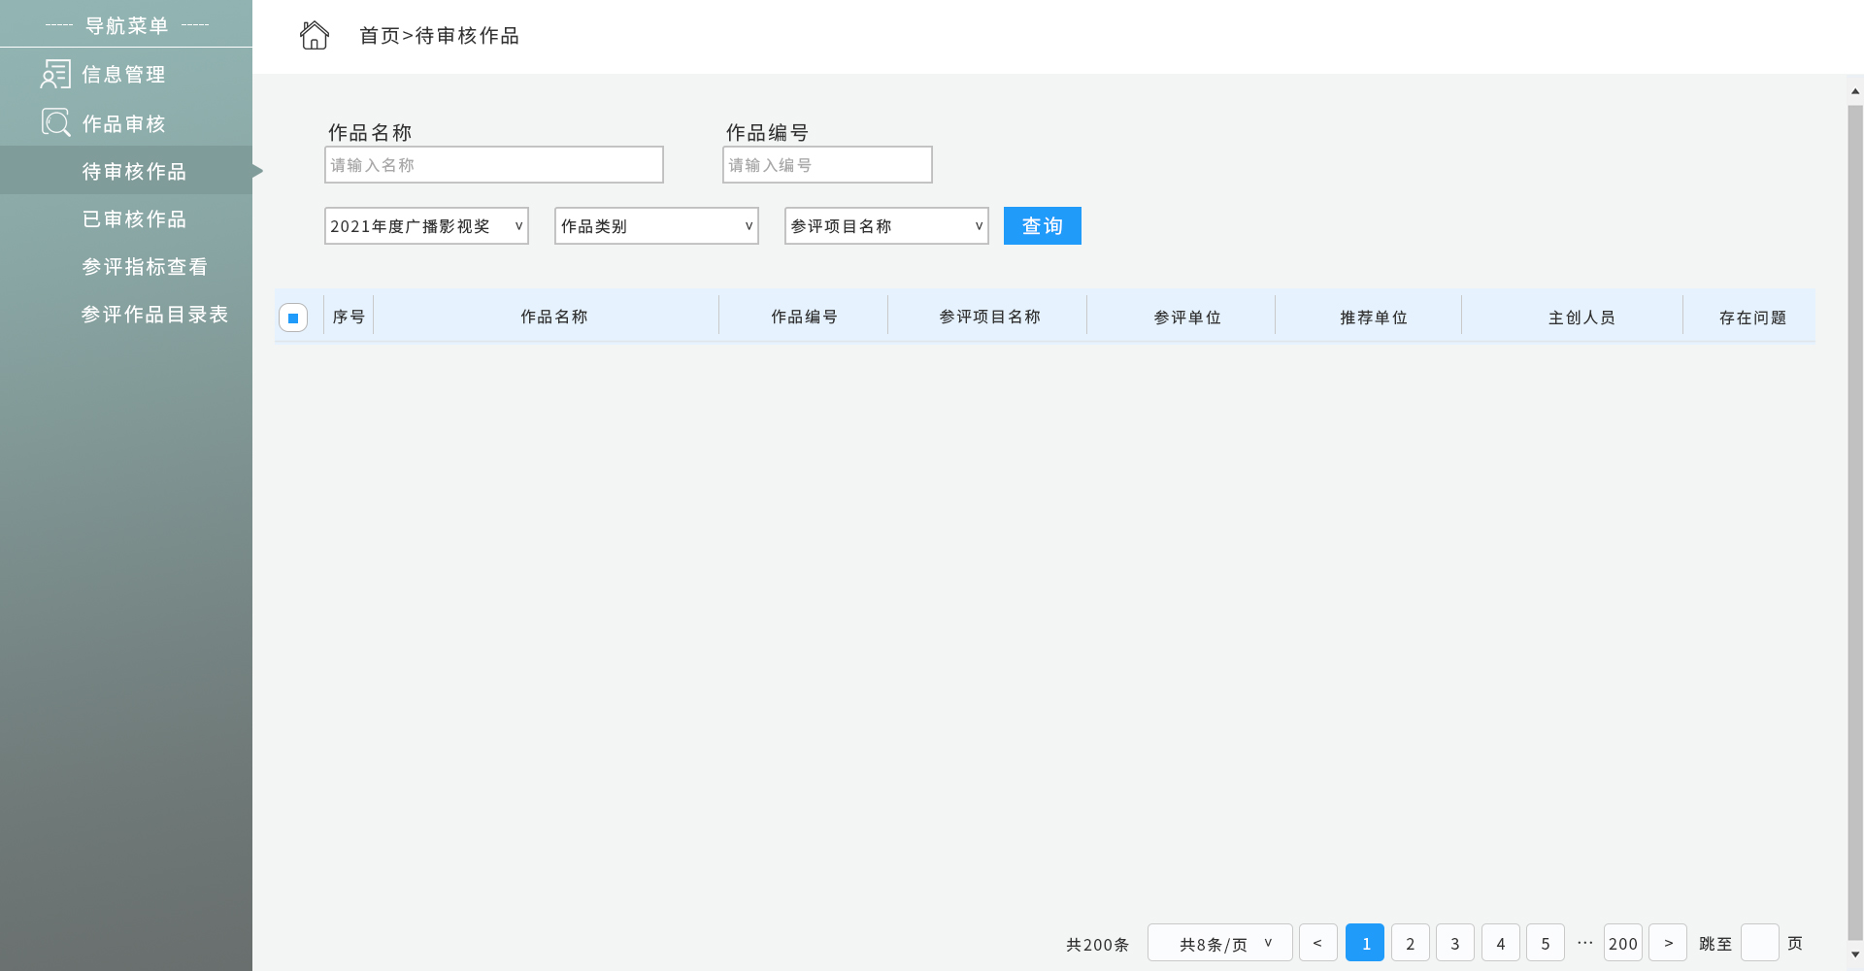
Task: Open 已审核作品 in the sidebar
Action: coord(134,219)
